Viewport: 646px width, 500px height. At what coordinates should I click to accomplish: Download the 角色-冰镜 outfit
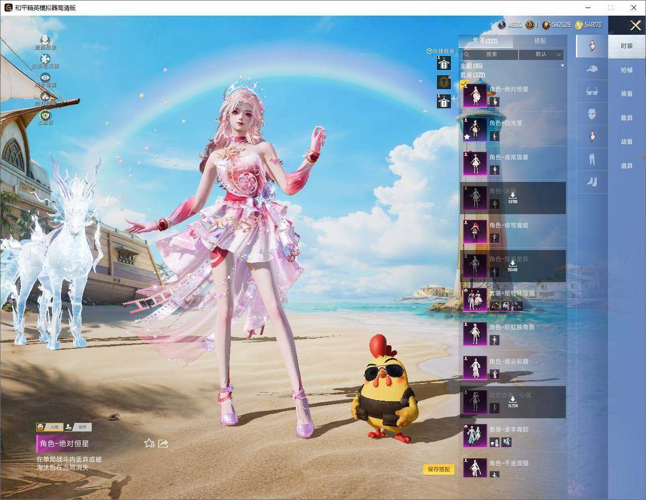512,197
